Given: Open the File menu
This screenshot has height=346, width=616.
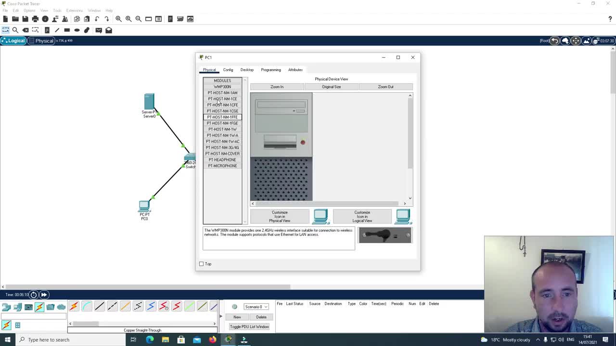Looking at the screenshot, I should coord(5,11).
